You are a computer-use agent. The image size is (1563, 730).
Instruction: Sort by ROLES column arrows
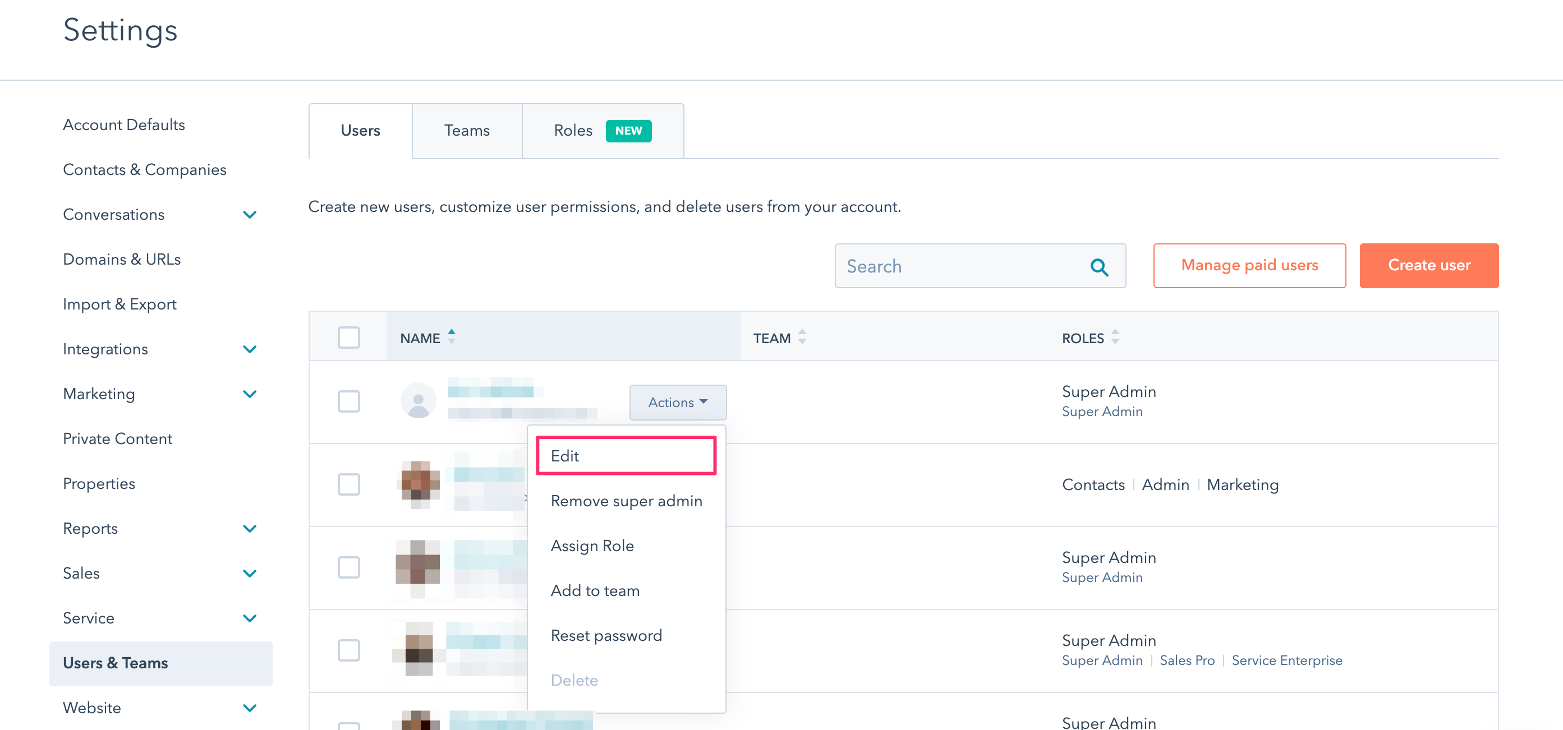click(x=1115, y=336)
